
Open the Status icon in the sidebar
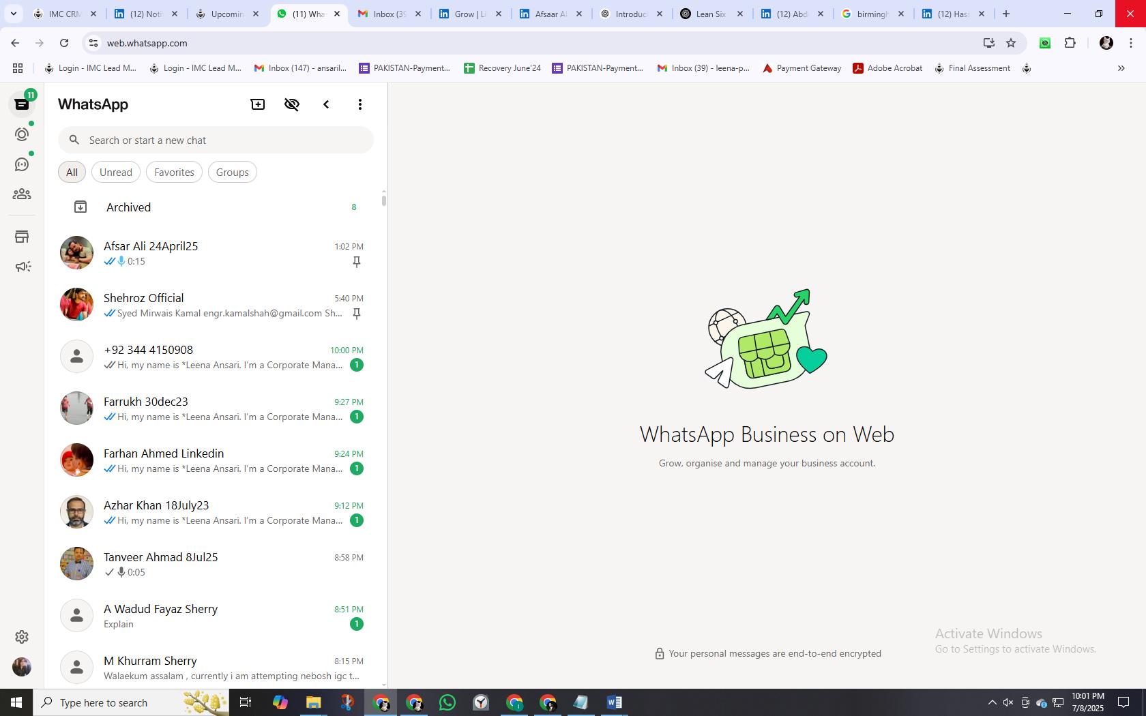pos(22,134)
